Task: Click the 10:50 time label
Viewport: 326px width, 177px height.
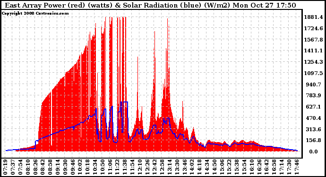Action: (103, 167)
